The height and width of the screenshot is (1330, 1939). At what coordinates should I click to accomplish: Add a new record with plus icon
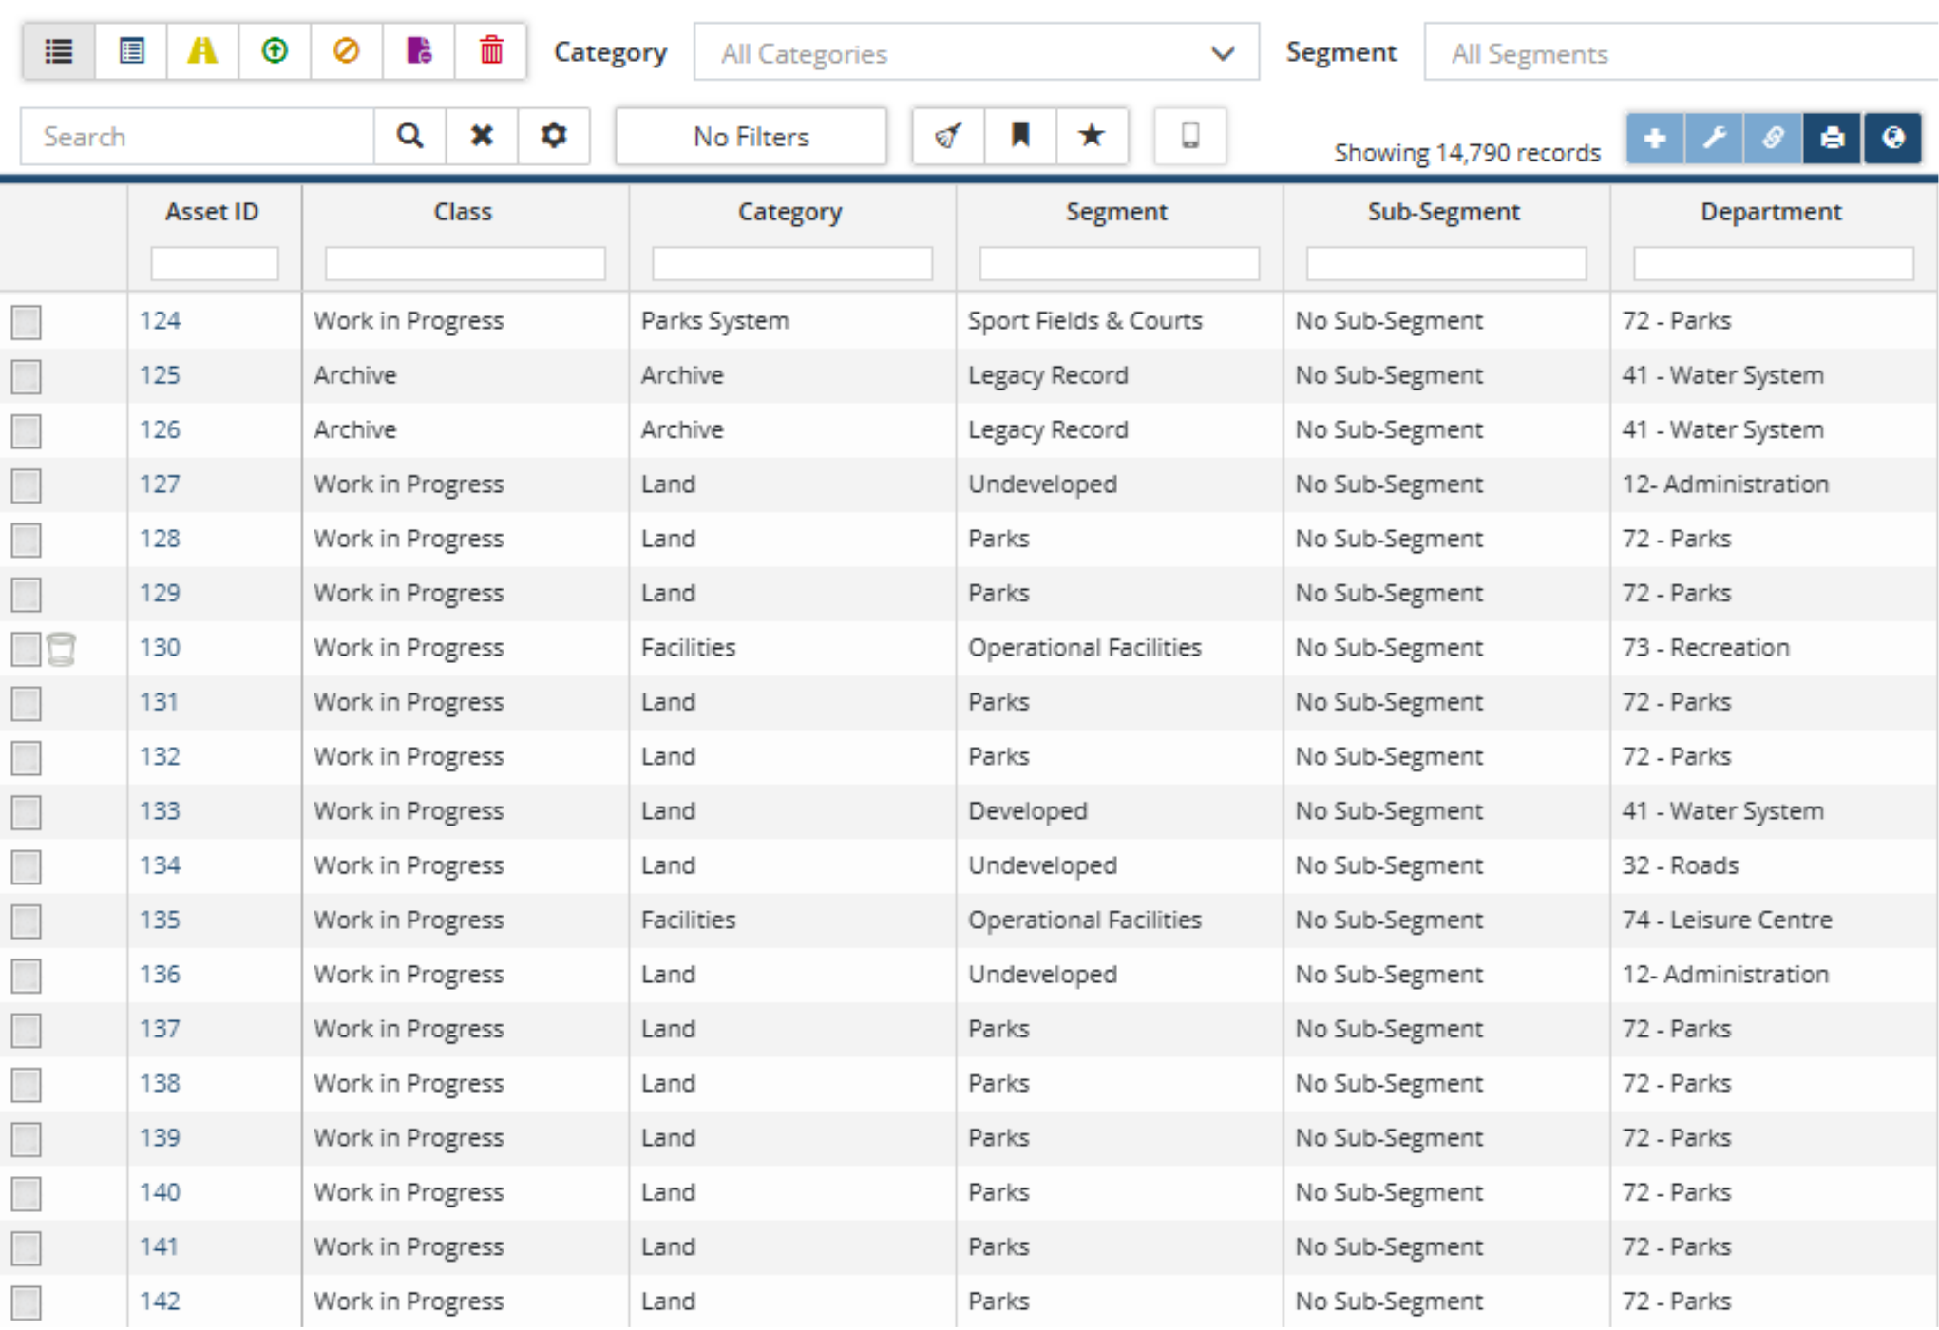coord(1655,139)
